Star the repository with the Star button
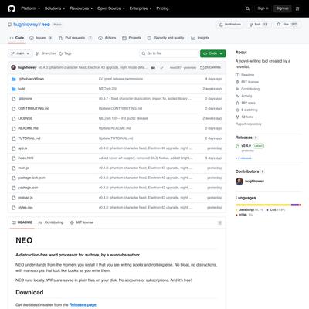The width and height of the screenshot is (309, 309). tap(287, 25)
